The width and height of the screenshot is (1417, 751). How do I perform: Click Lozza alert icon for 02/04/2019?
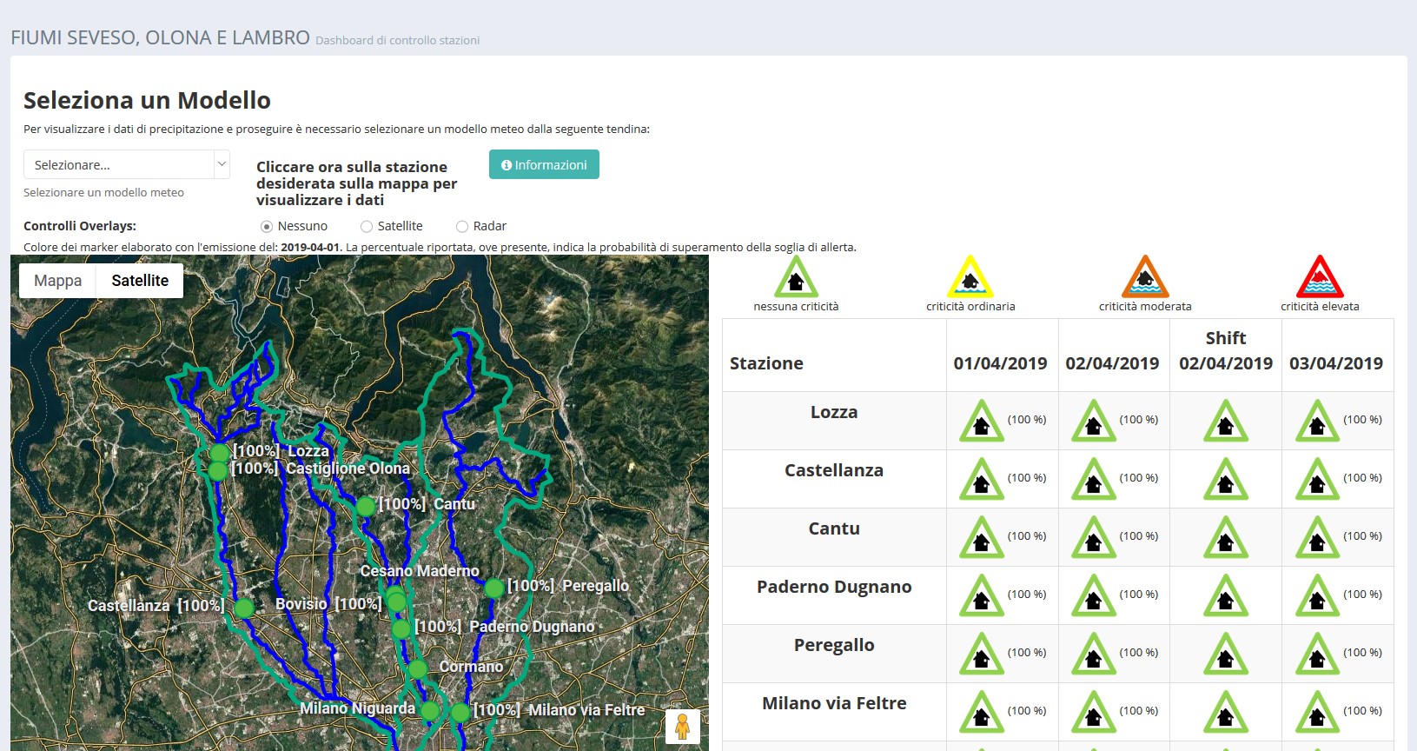click(1094, 421)
